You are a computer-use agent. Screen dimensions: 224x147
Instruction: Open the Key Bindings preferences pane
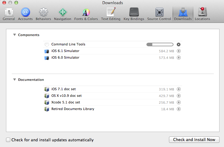tap(134, 14)
